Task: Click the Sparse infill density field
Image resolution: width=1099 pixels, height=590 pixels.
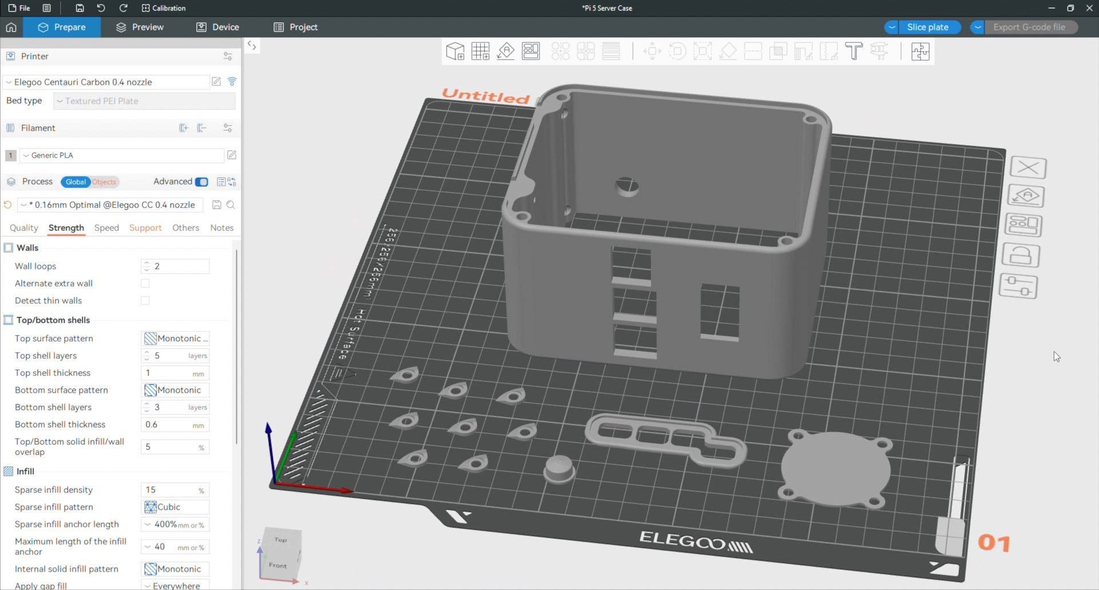Action: pos(169,490)
